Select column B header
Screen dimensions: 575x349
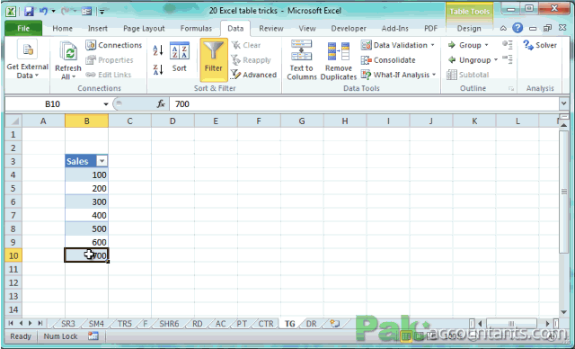tap(86, 121)
